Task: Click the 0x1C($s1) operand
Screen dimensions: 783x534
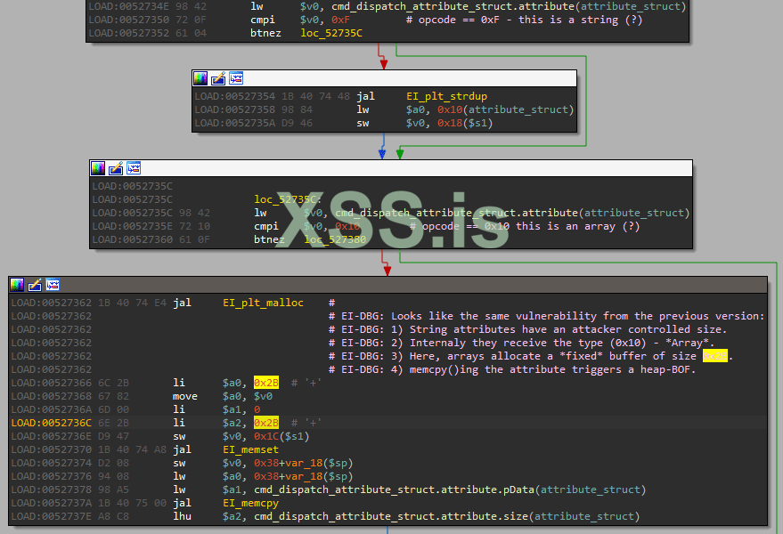Action: point(281,436)
